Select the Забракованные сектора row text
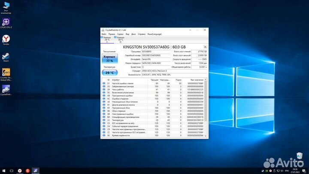Viewport: 309px width, 174px height. coord(123,86)
